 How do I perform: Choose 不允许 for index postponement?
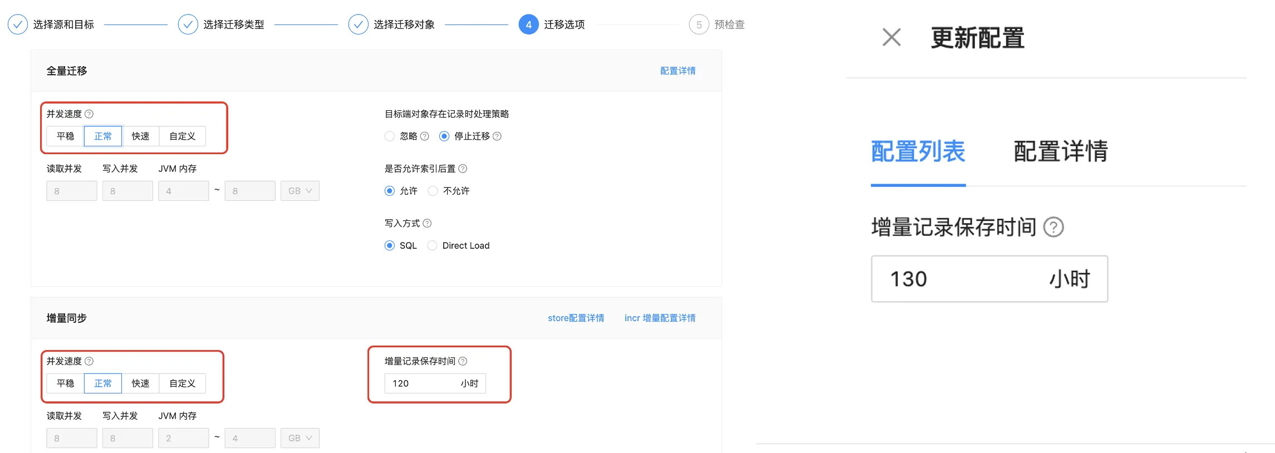click(x=433, y=191)
